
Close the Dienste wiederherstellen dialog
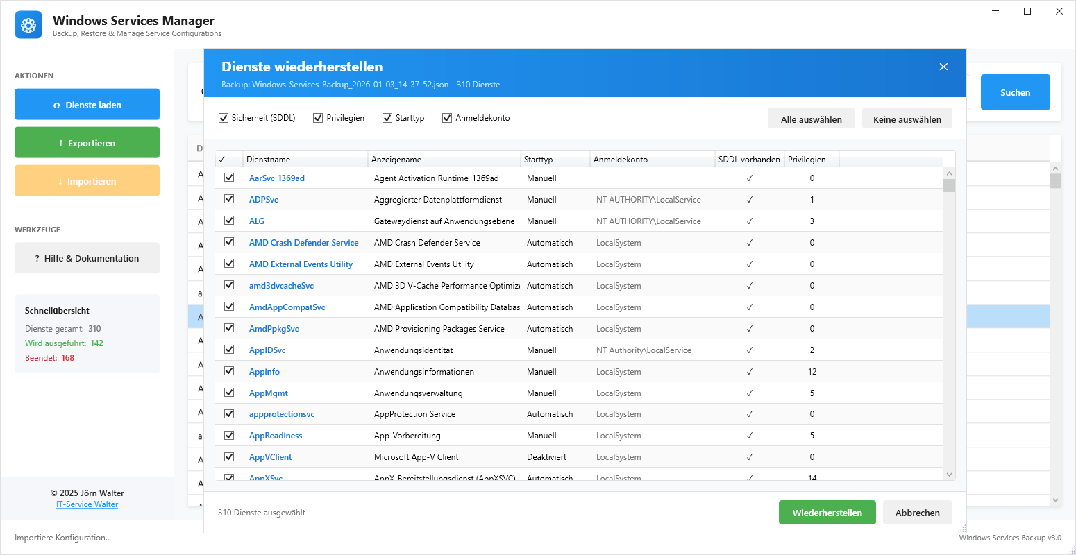(x=943, y=67)
